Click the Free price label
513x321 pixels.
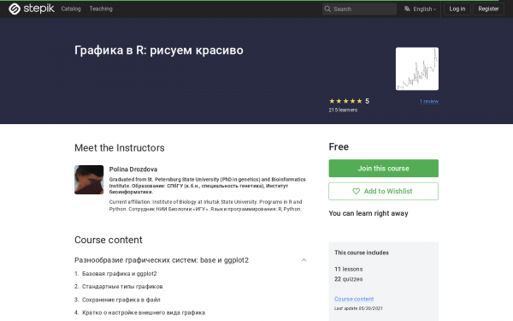[339, 146]
